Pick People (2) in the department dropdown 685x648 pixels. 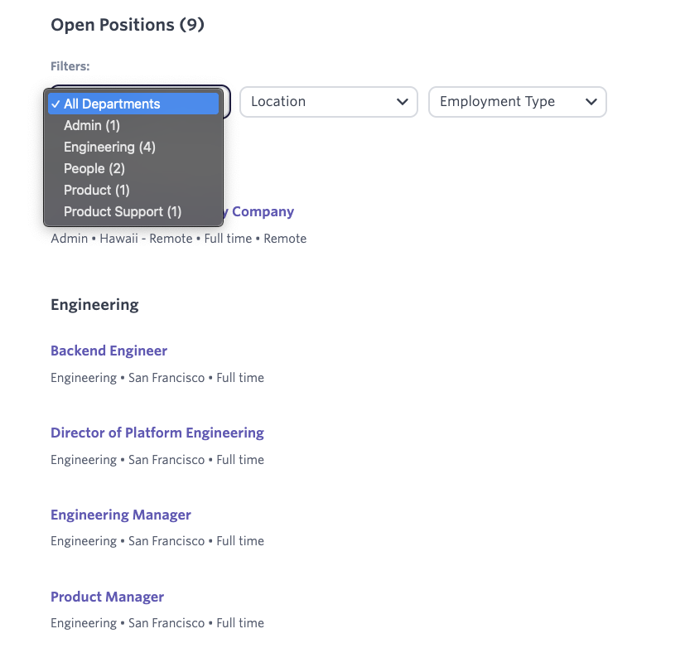[94, 168]
